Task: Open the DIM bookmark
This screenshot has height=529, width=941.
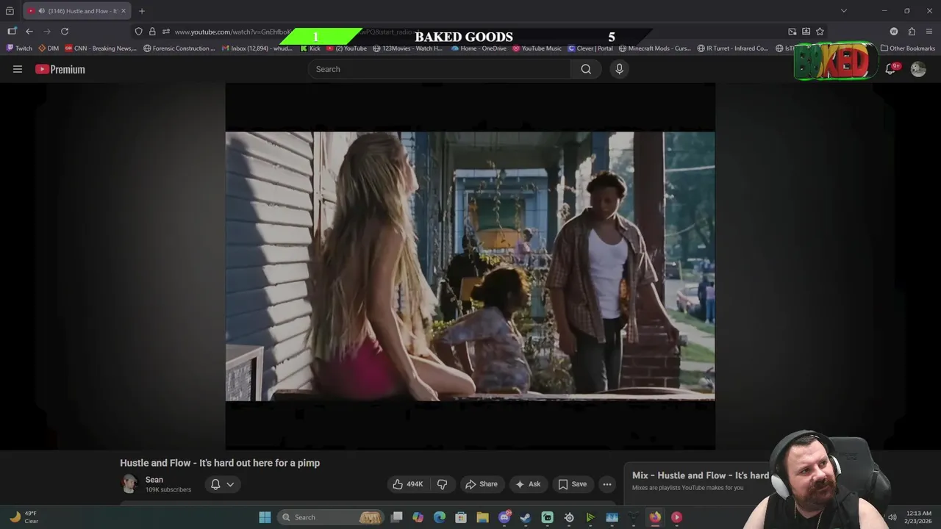Action: [x=49, y=48]
